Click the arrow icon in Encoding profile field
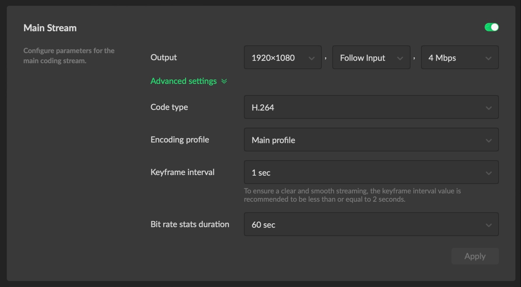This screenshot has height=287, width=521. (489, 141)
